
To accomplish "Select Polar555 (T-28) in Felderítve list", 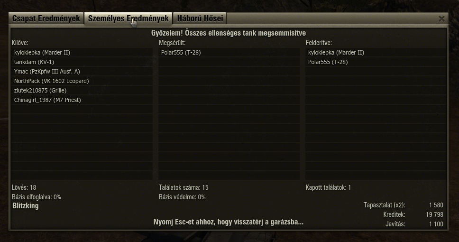I will (376, 62).
